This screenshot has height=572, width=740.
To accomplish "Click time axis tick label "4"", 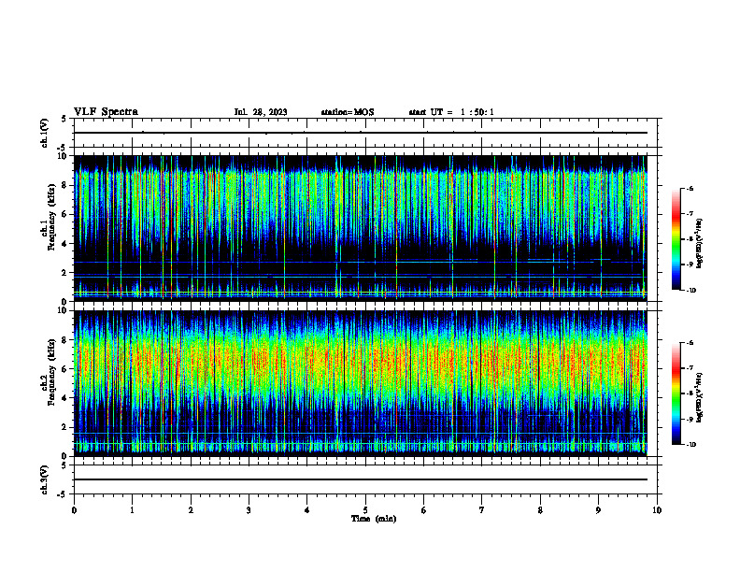I will tap(307, 510).
